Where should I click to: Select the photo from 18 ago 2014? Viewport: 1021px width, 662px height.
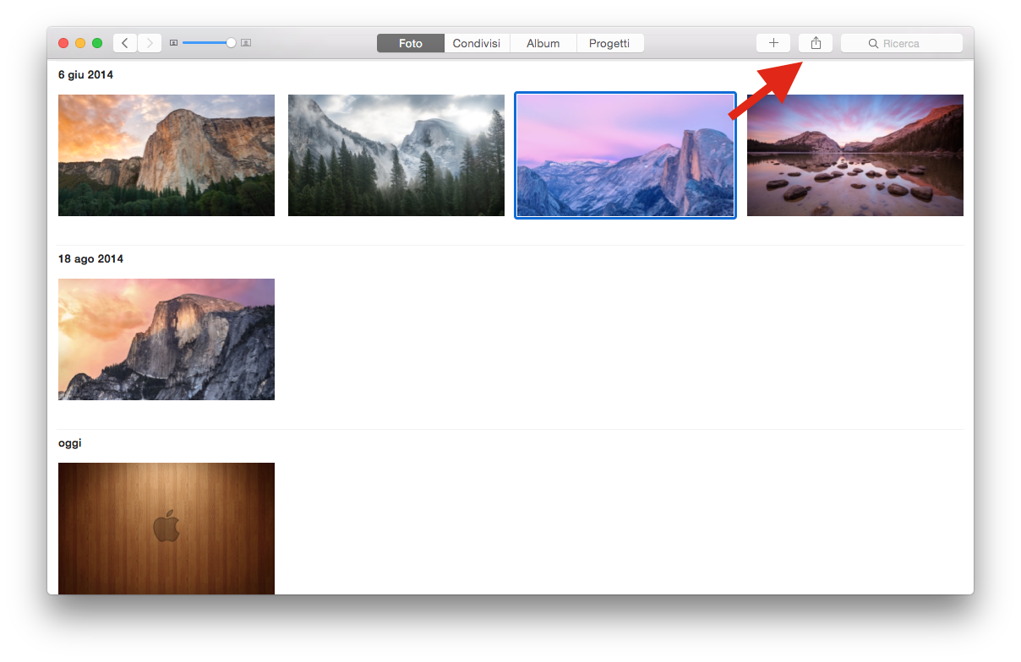pos(167,339)
